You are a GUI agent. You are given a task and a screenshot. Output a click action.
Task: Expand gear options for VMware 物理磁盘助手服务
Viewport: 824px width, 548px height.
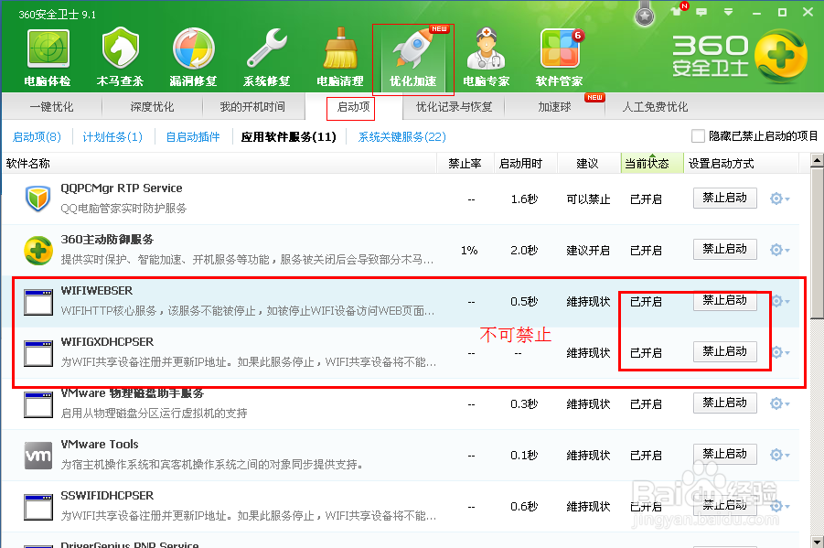779,403
